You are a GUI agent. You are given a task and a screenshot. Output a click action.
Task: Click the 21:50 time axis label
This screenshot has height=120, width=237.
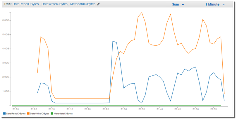point(195,109)
